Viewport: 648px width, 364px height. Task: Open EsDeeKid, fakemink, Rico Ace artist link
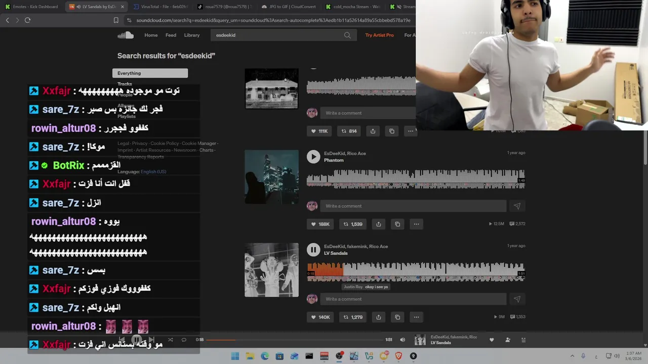(356, 246)
